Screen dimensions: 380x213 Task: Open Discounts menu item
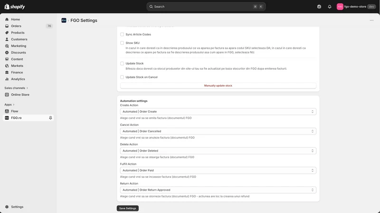click(x=19, y=53)
